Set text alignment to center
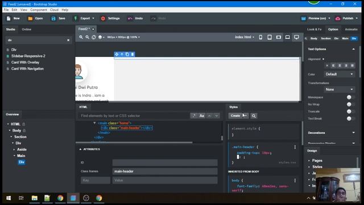Image resolution: width=364 pixels, height=205 pixels. coord(340,66)
